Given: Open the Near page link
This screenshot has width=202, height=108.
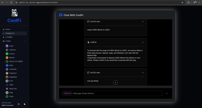Looking at the screenshot, I should [11, 93].
